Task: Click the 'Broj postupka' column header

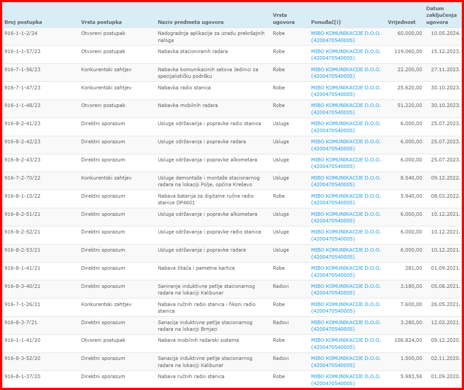Action: 23,22
